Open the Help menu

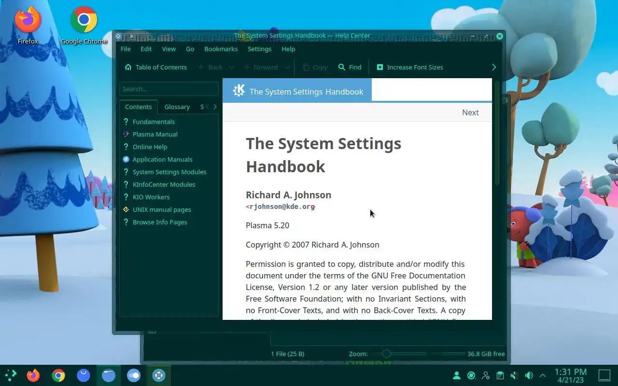point(288,49)
